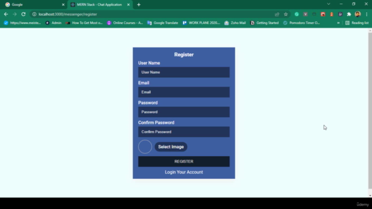Click the red extension icon in toolbar

(323, 14)
